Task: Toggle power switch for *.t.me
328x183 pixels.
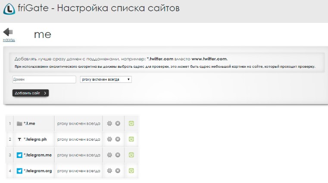Action: pos(131,123)
